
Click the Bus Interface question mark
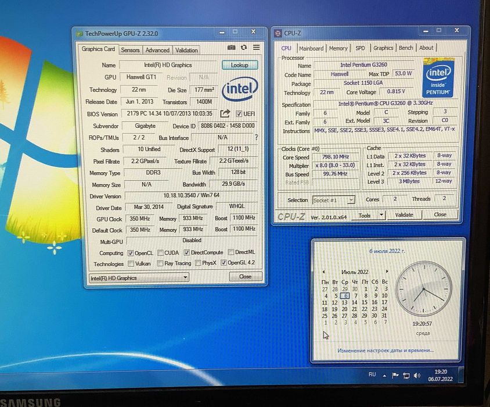coord(257,137)
